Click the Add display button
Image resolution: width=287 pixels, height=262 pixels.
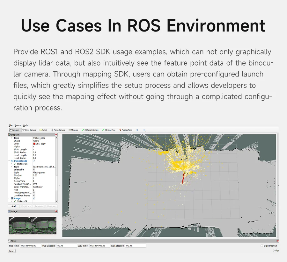coord(13,206)
